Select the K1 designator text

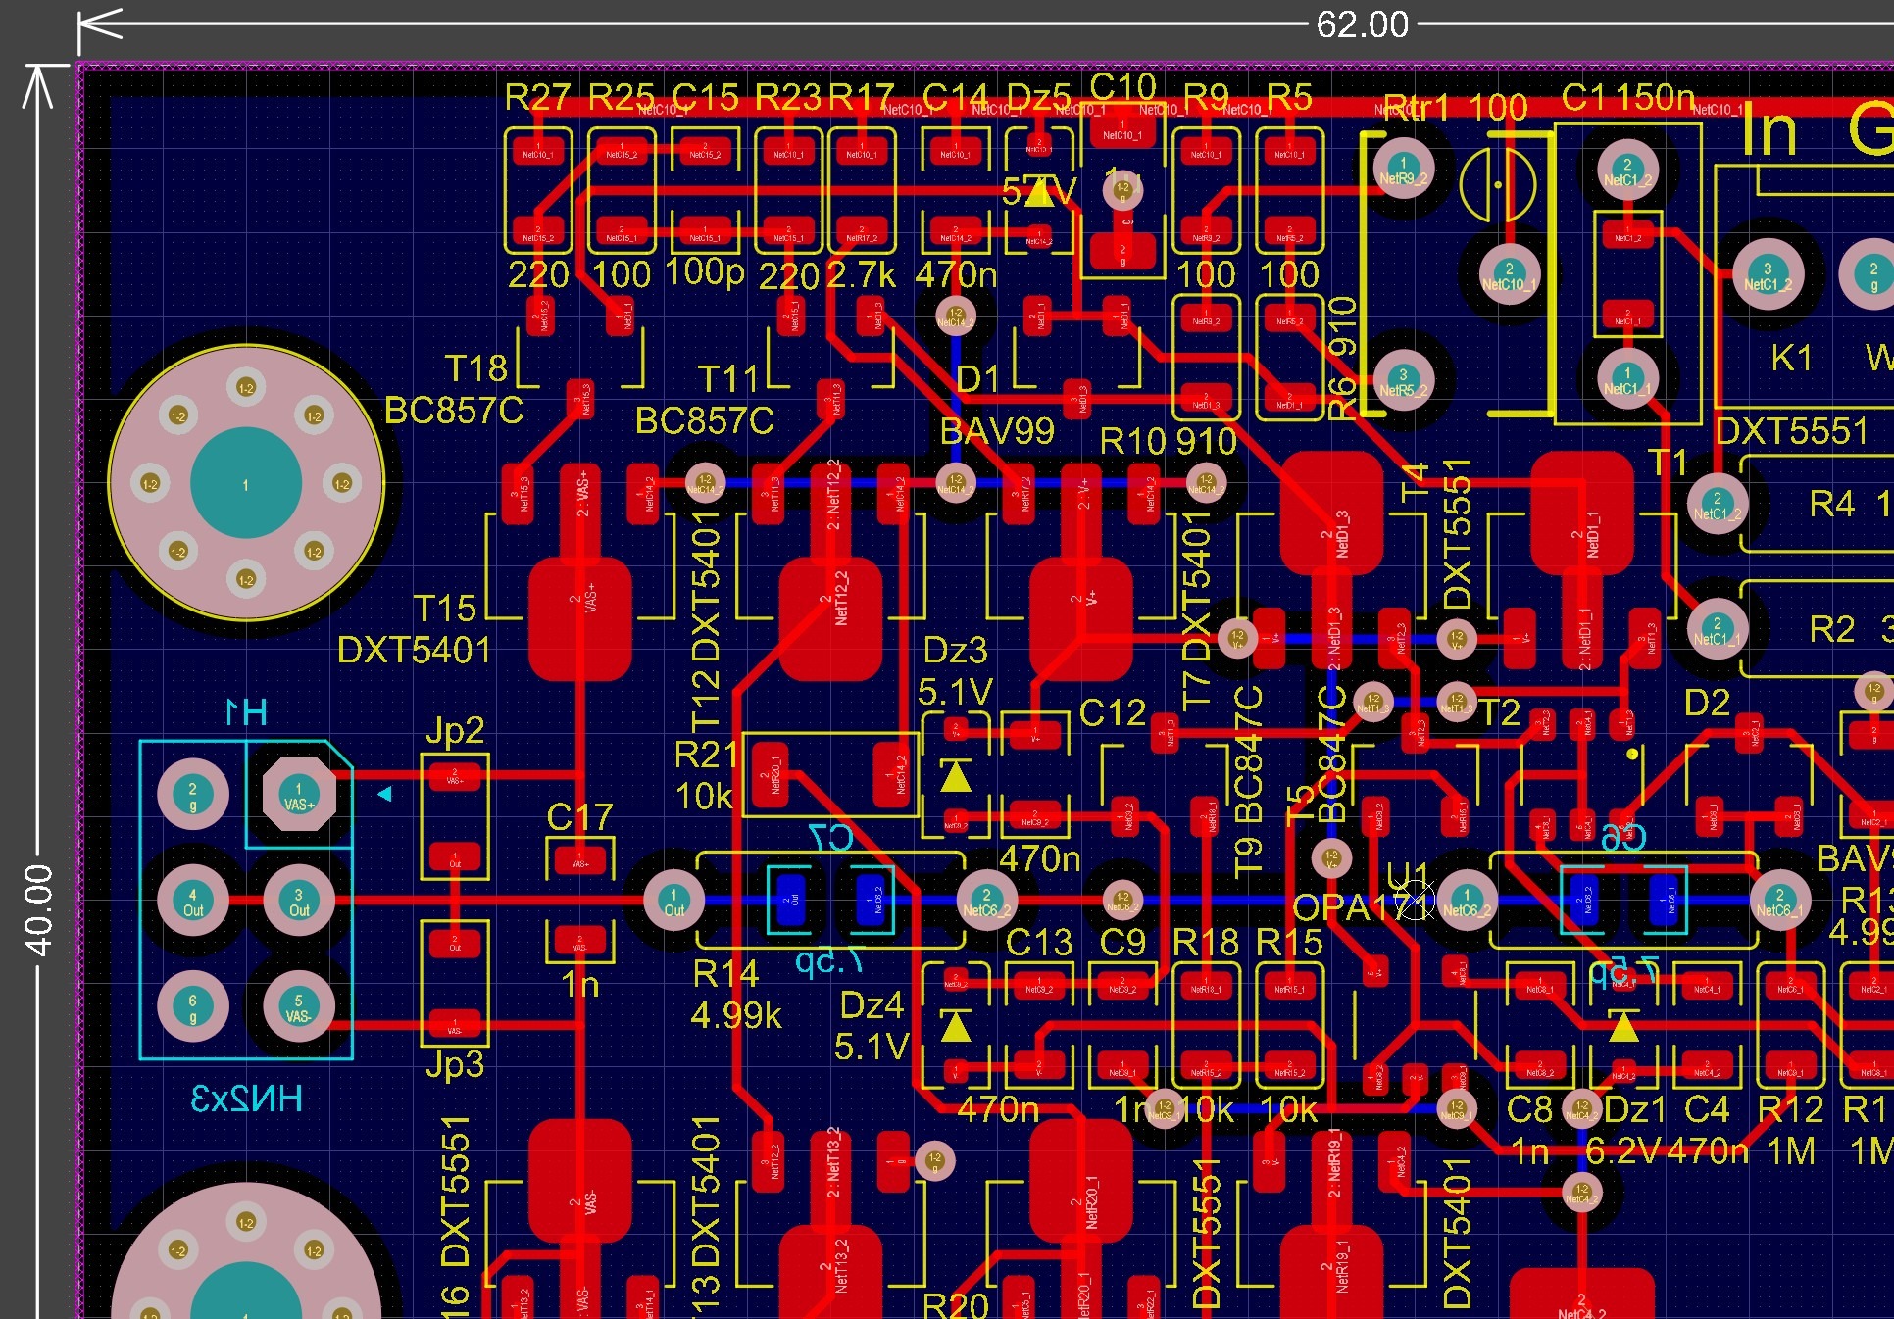coord(1792,359)
